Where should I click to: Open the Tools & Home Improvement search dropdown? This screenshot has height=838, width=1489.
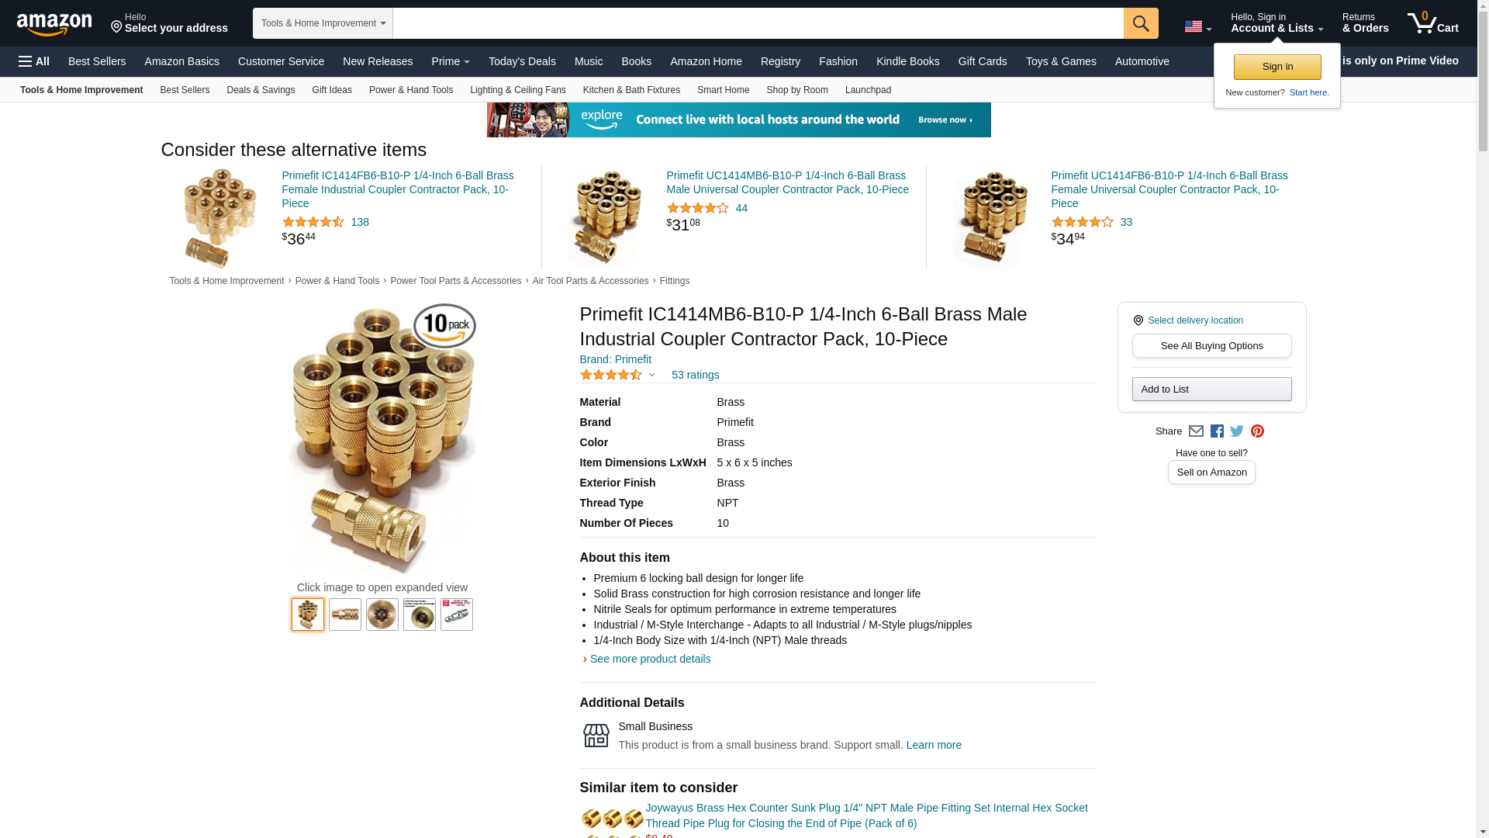(323, 23)
